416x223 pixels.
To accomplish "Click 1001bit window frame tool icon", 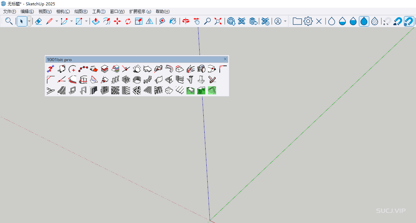I will (72, 90).
